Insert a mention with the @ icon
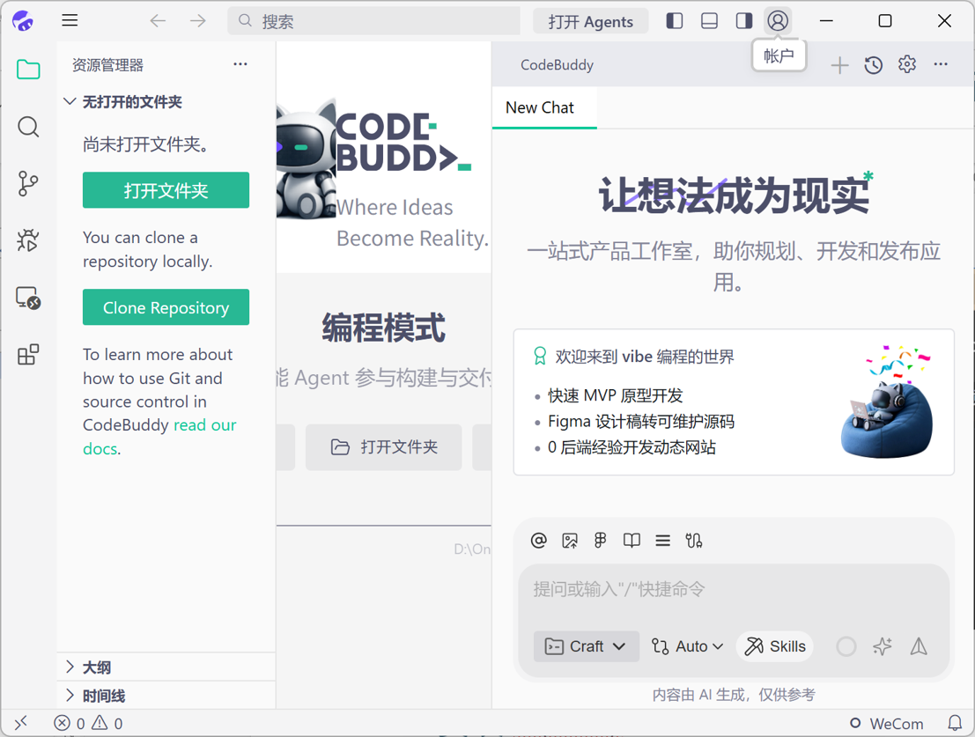Screen dimensions: 975x737 pos(538,540)
